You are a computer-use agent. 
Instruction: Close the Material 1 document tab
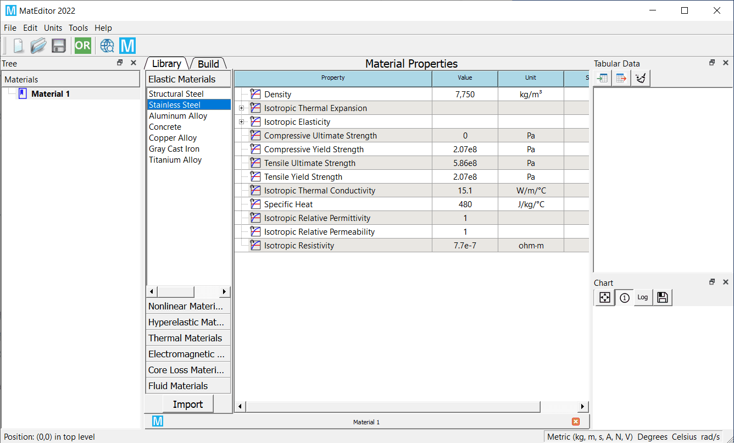[x=576, y=422]
